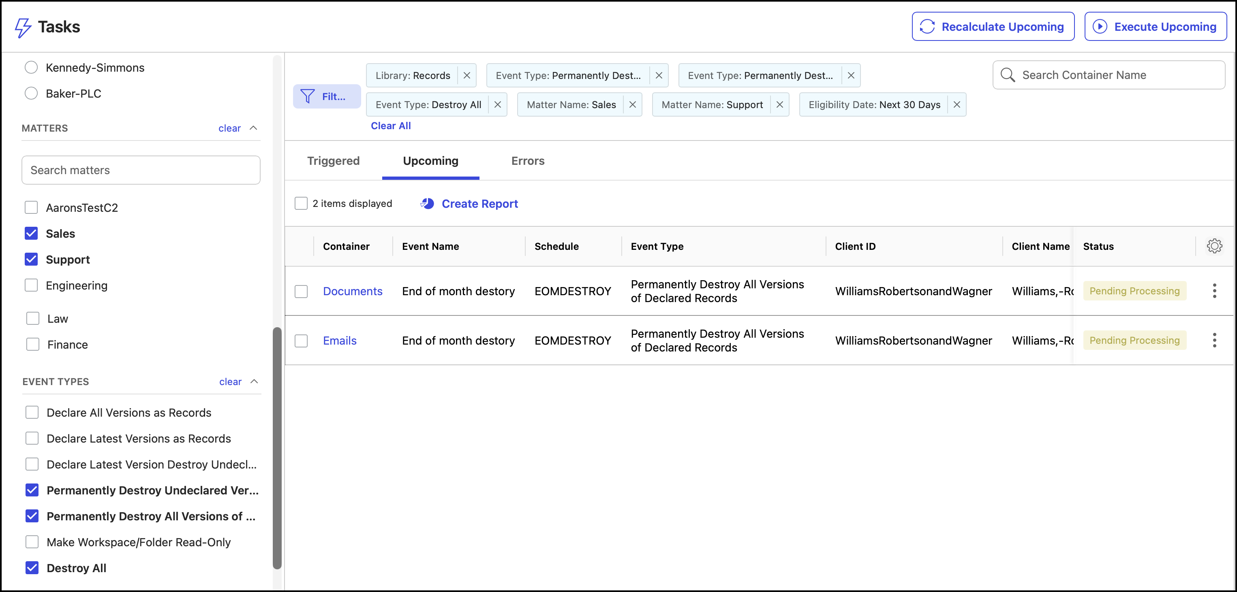1237x592 pixels.
Task: Open table column settings gear icon
Action: click(x=1214, y=246)
